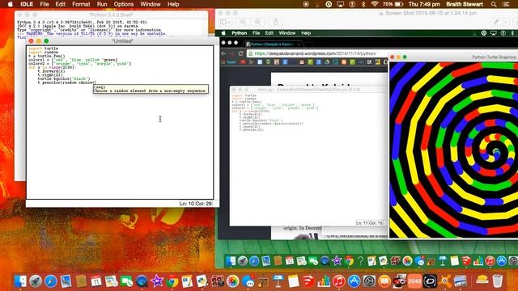The width and height of the screenshot is (518, 291).
Task: Open iBooks orange book icon
Action: pos(384,281)
